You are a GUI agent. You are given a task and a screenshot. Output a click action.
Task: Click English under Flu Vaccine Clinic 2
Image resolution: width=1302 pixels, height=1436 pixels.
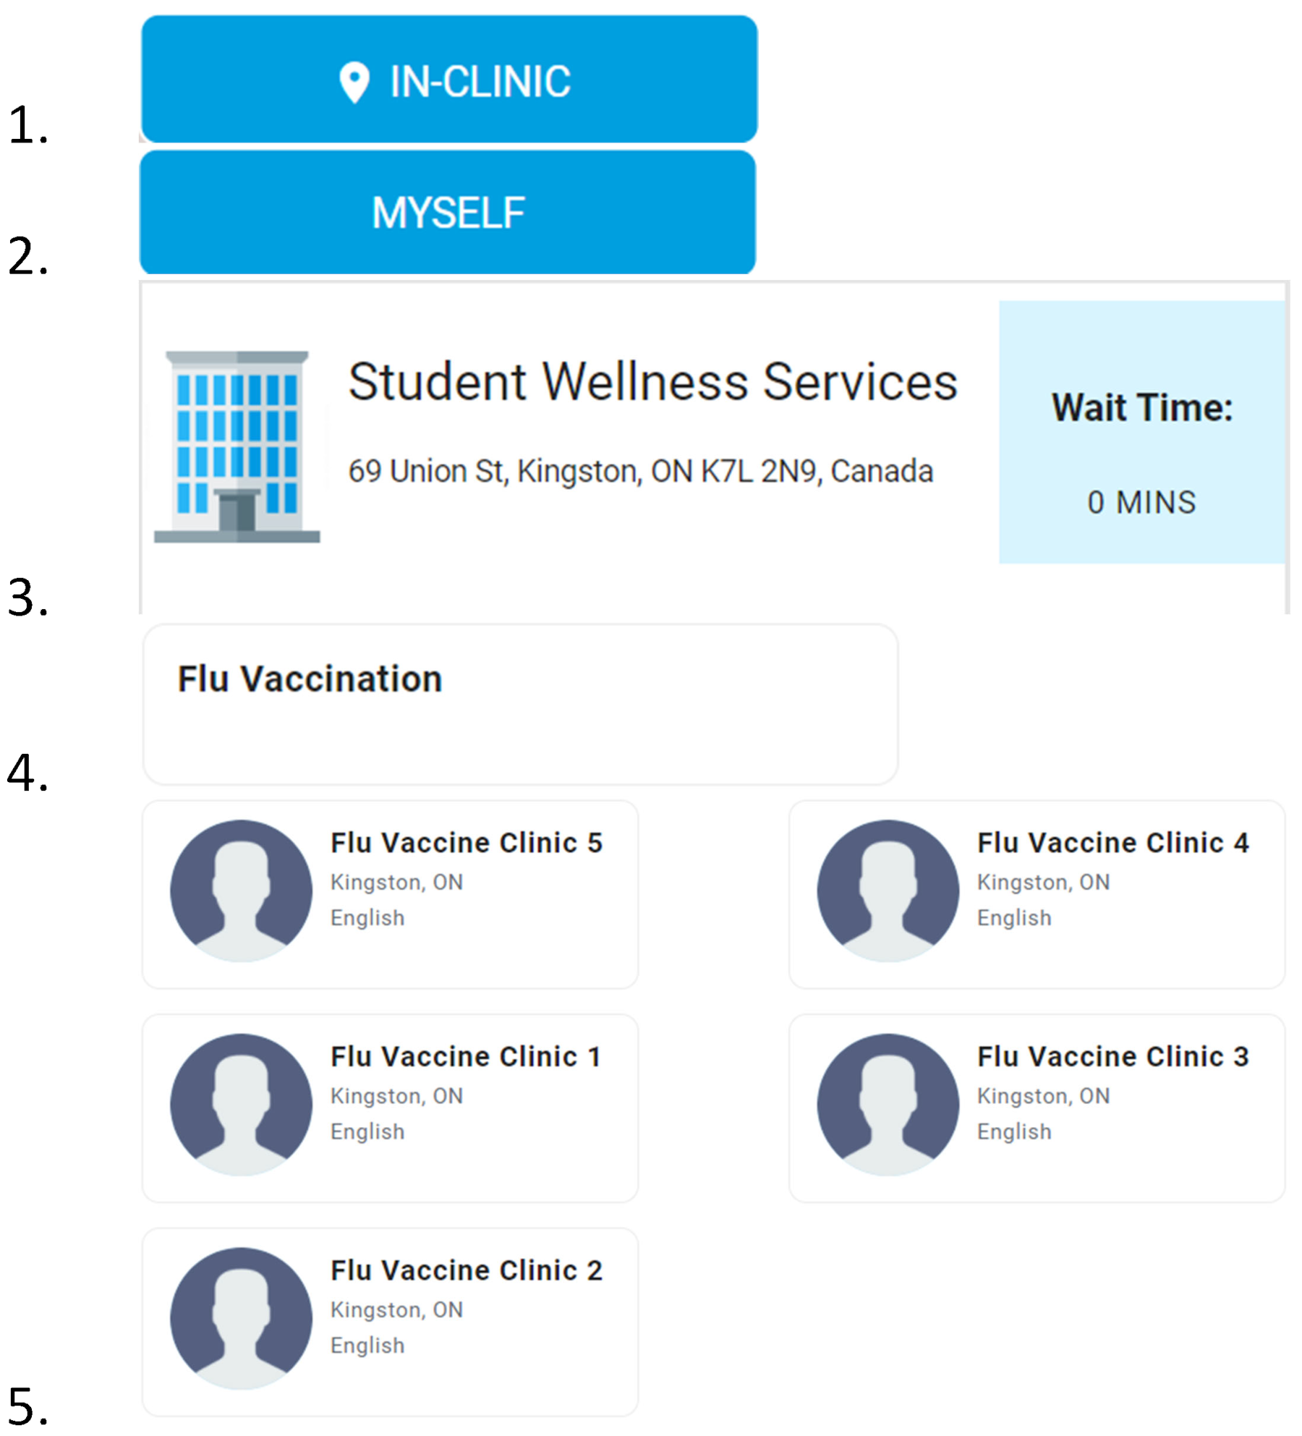pyautogui.click(x=367, y=1346)
